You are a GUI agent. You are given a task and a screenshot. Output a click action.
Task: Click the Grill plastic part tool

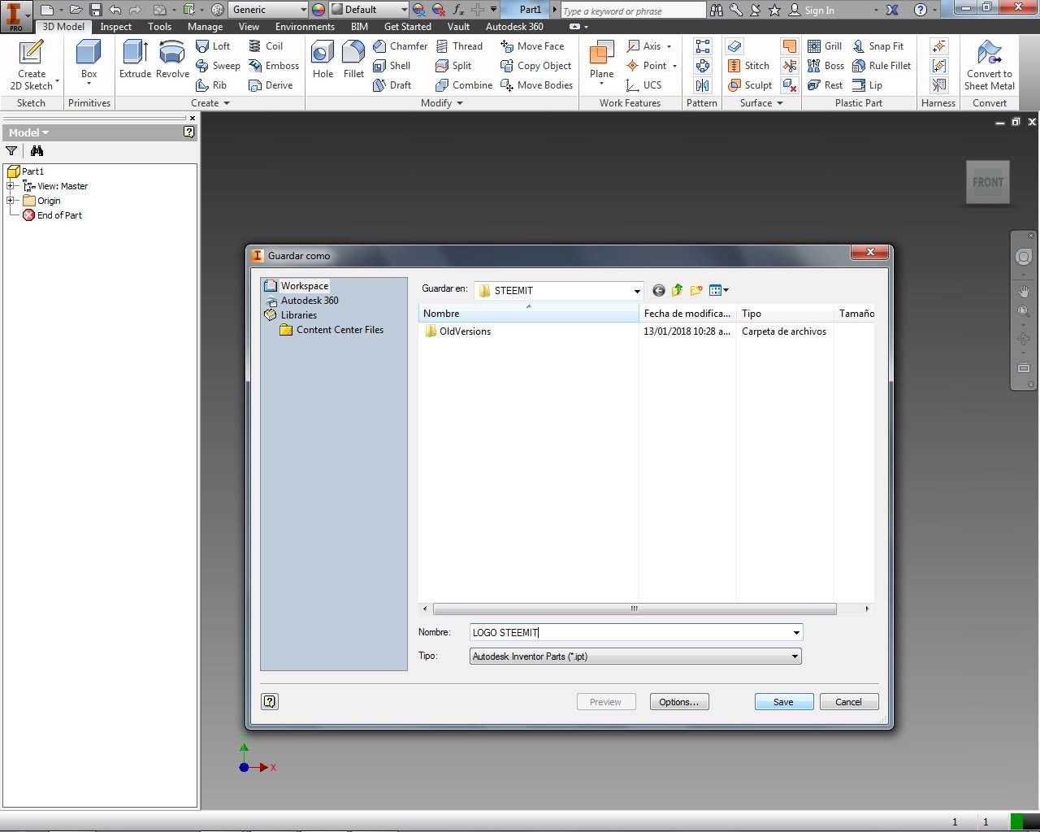(825, 46)
